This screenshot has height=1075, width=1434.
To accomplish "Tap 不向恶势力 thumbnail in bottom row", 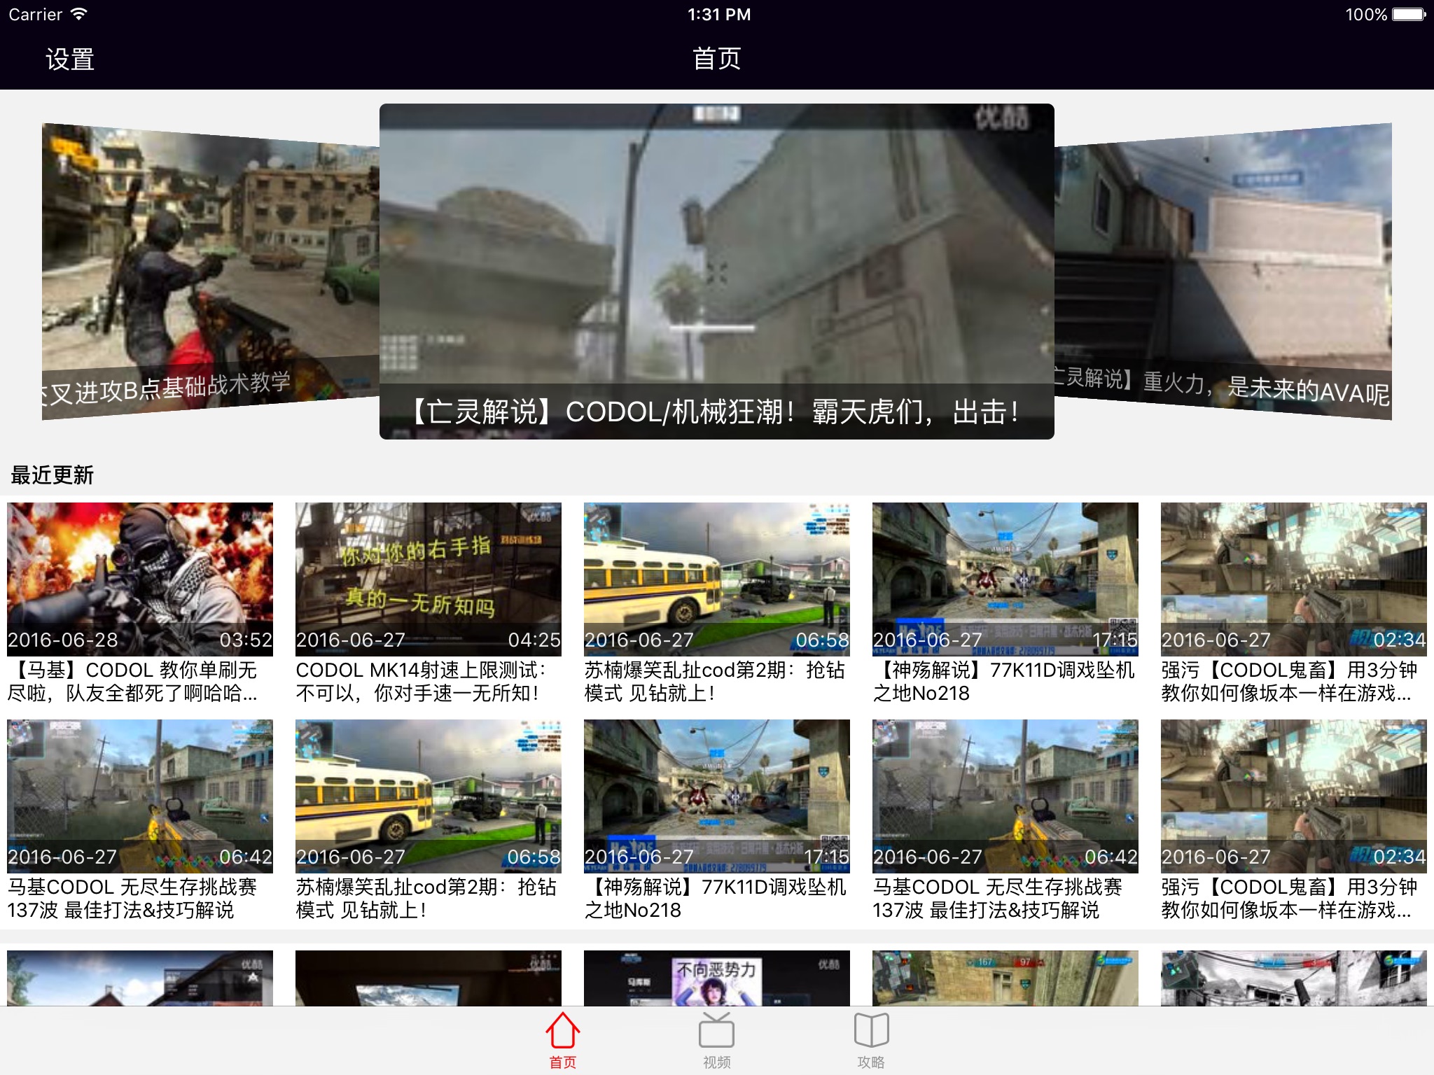I will [716, 978].
